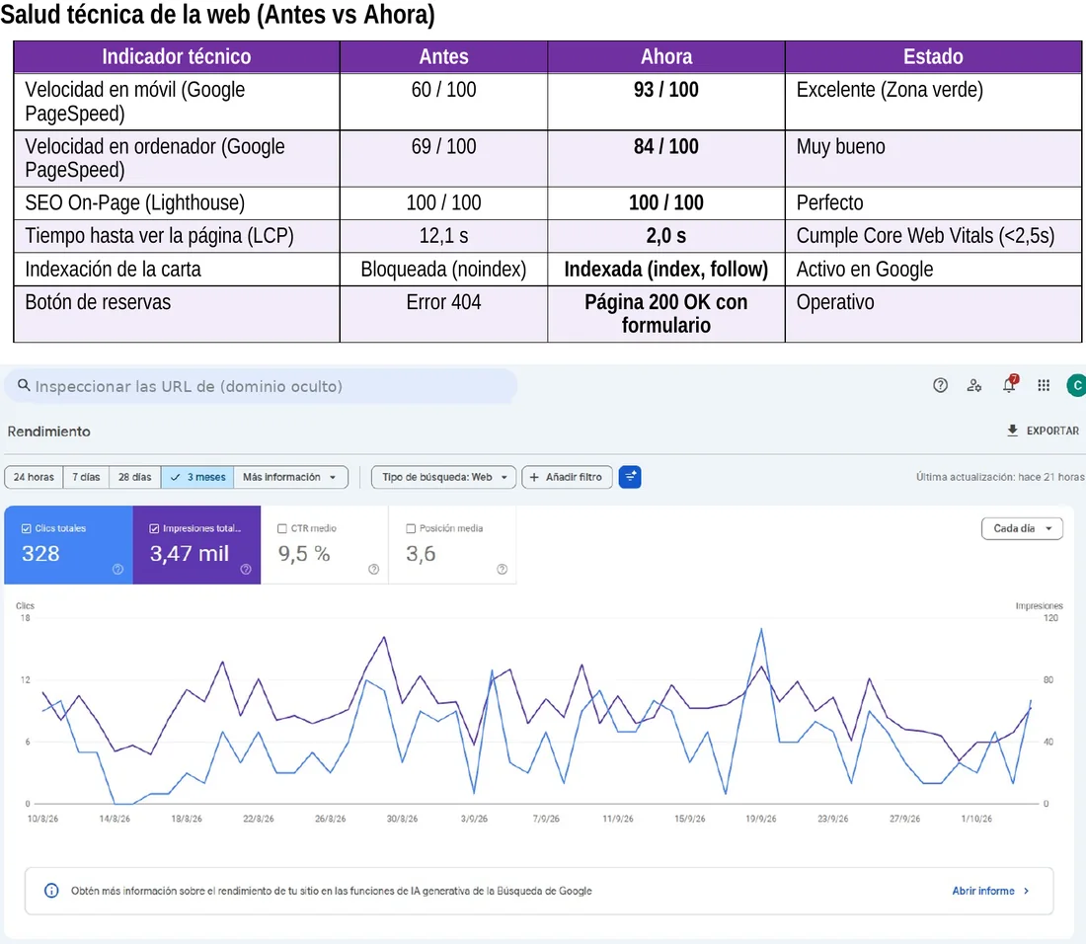
Task: Click the 3,6 average position value
Action: pyautogui.click(x=421, y=553)
